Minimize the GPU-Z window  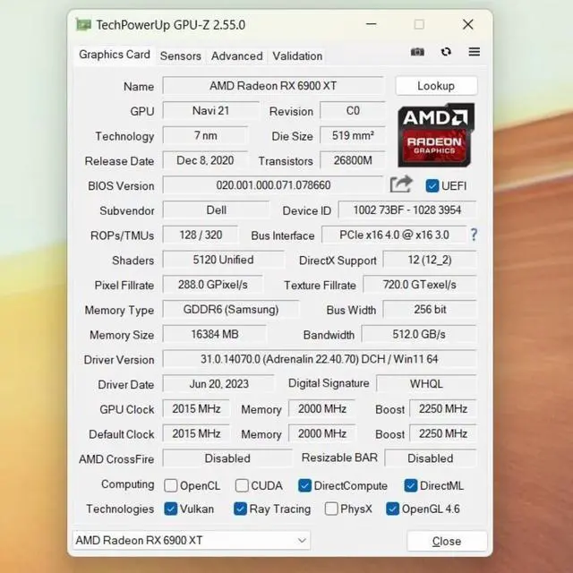(372, 24)
